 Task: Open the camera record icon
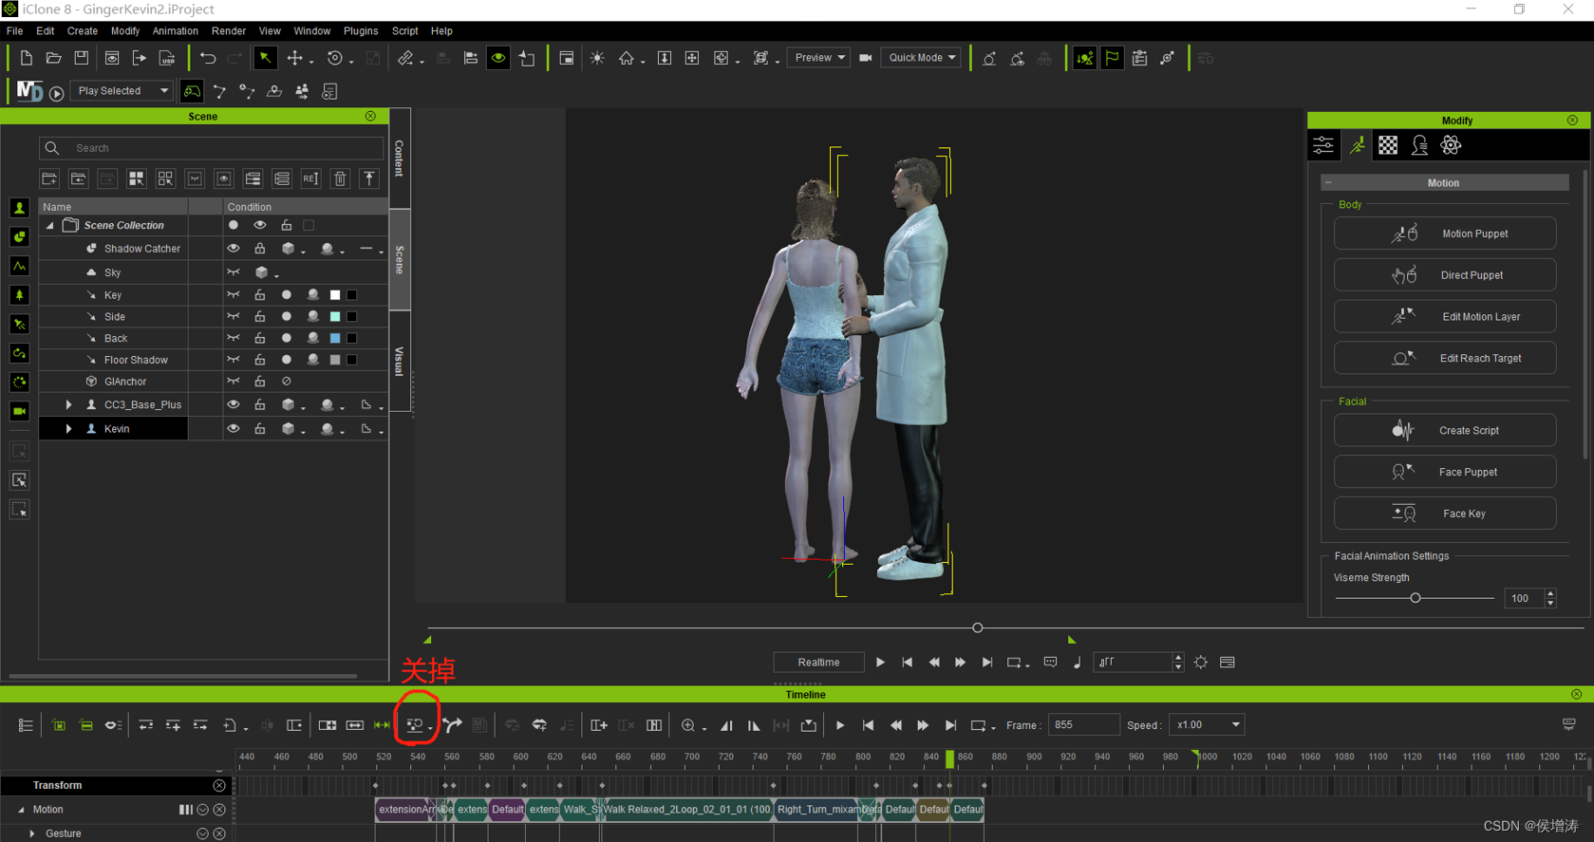[866, 58]
